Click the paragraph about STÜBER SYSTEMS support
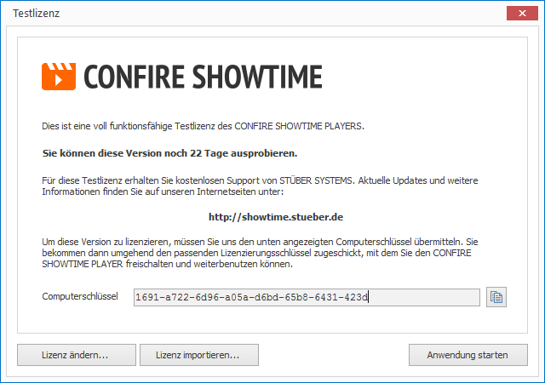The width and height of the screenshot is (545, 383). (260, 186)
